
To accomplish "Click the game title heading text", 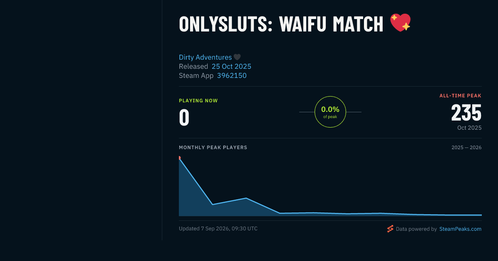I will 281,24.
